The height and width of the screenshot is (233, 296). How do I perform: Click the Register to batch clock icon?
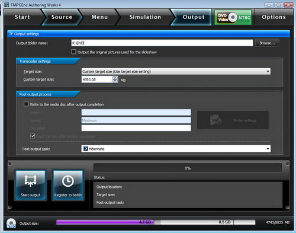point(68,181)
